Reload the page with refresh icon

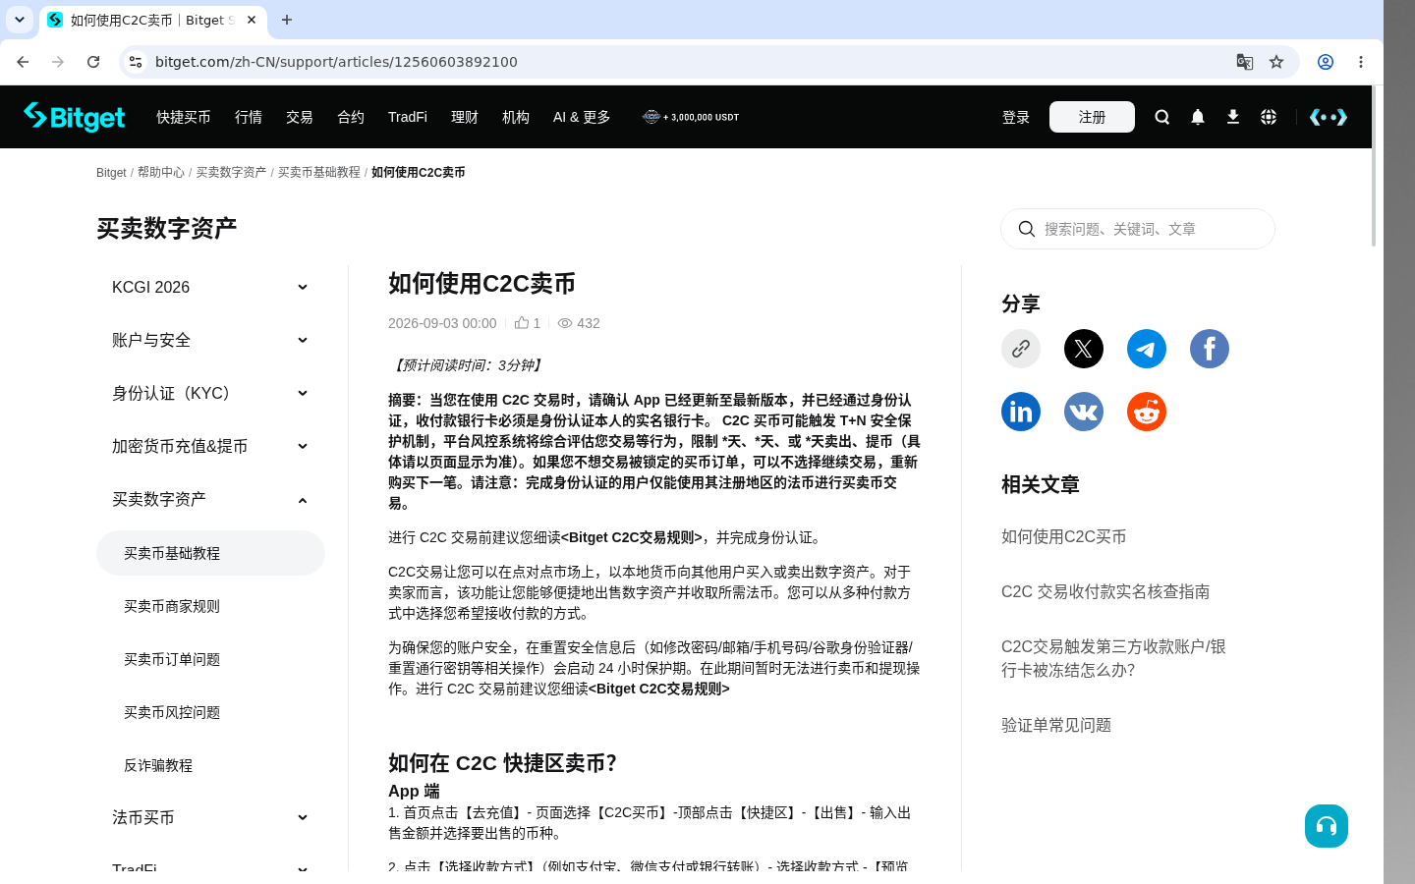pos(93,62)
